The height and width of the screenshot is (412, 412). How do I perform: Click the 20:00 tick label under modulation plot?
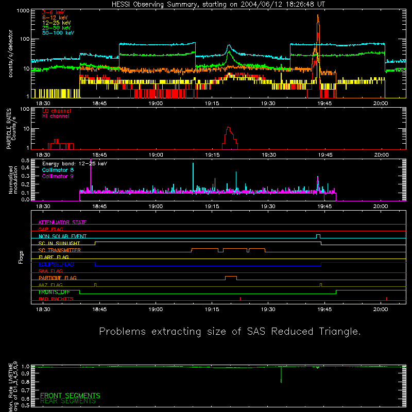381,207
